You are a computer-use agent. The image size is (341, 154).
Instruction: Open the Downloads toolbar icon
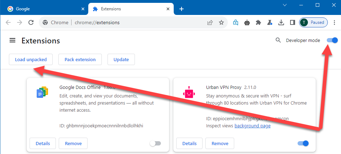tap(281, 22)
